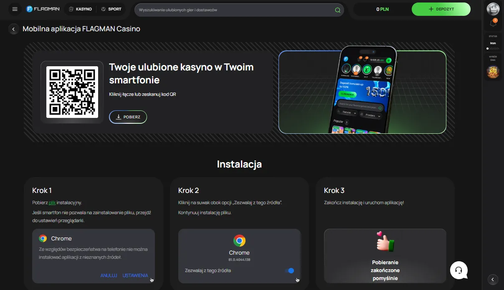Image resolution: width=504 pixels, height=290 pixels.
Task: Click the Chrome icon in Krok 2
Action: tap(239, 241)
